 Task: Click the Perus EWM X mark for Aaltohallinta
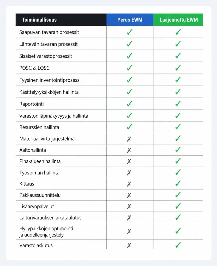point(129,150)
